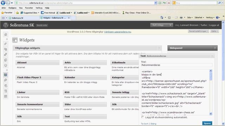Open the Verktyg command bar dropdown
Viewport: 225px width, 126px height.
click(210, 17)
